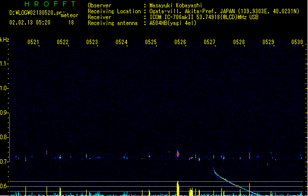Screen dimensions: 308x196
Task: Click antenna value A504HB(yagi 4el)
Action: pos(173,23)
